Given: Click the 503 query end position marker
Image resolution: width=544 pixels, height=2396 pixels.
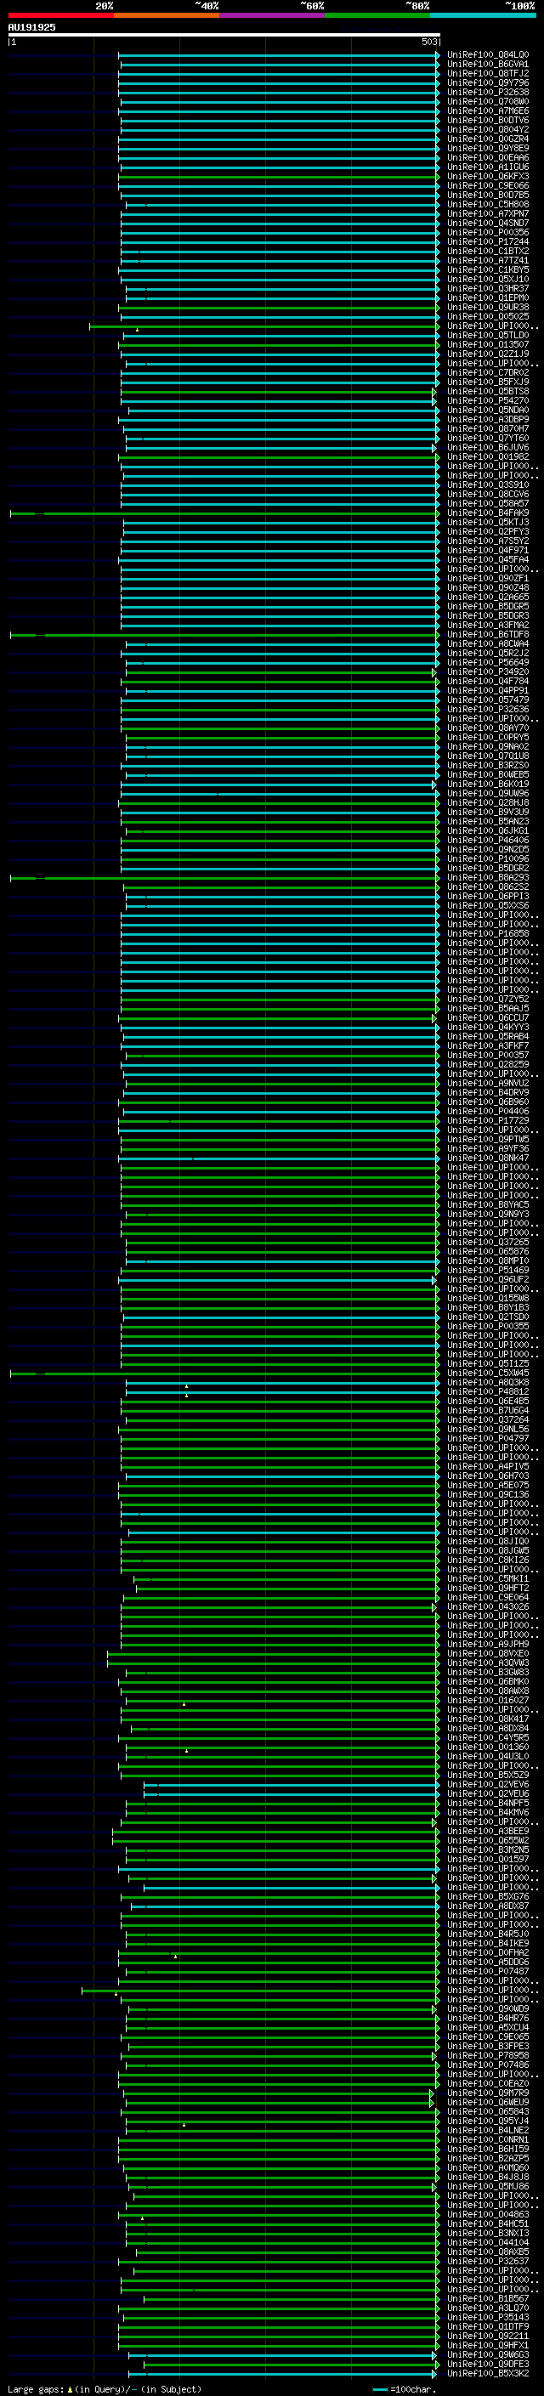Looking at the screenshot, I should point(428,42).
